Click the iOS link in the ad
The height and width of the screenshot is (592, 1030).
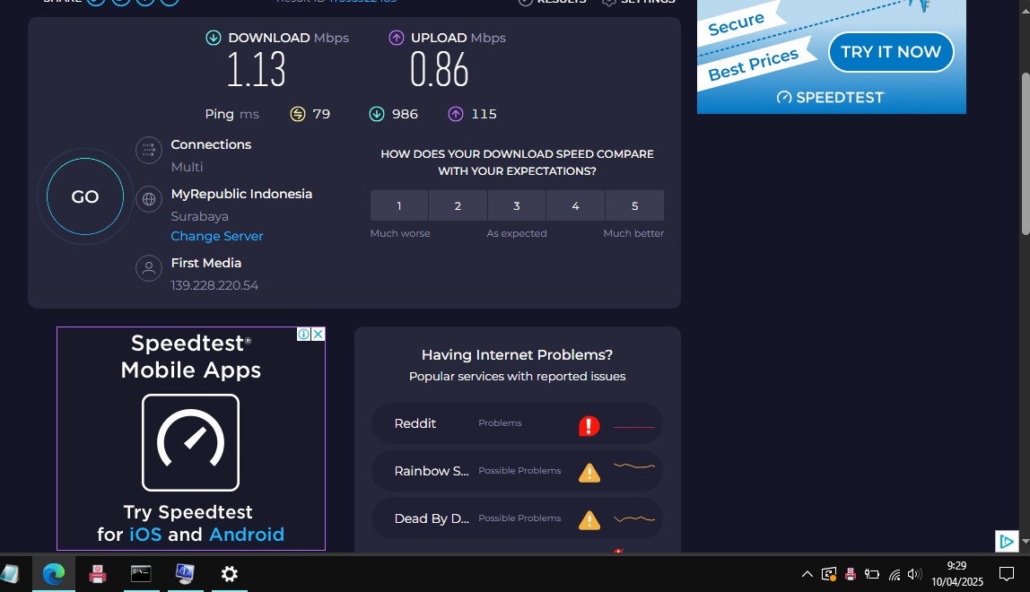pos(145,535)
